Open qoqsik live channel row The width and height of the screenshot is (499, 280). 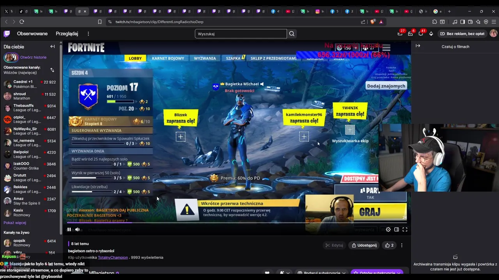pos(30,243)
